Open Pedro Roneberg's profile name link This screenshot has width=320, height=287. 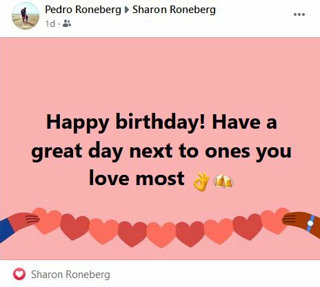coord(83,10)
